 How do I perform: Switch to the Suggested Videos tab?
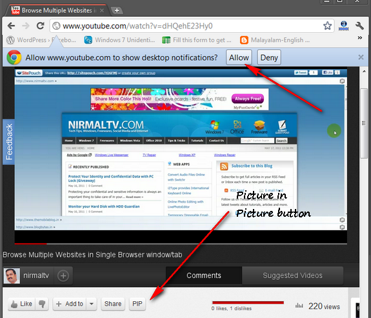click(x=292, y=275)
